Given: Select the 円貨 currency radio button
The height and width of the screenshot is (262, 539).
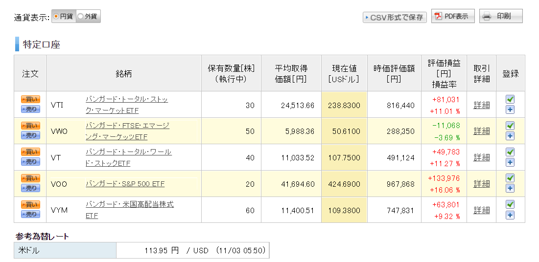Looking at the screenshot, I should point(56,16).
